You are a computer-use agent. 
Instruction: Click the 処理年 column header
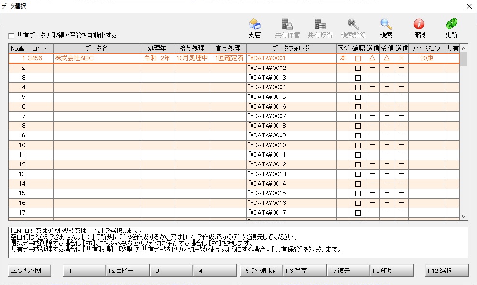click(157, 48)
